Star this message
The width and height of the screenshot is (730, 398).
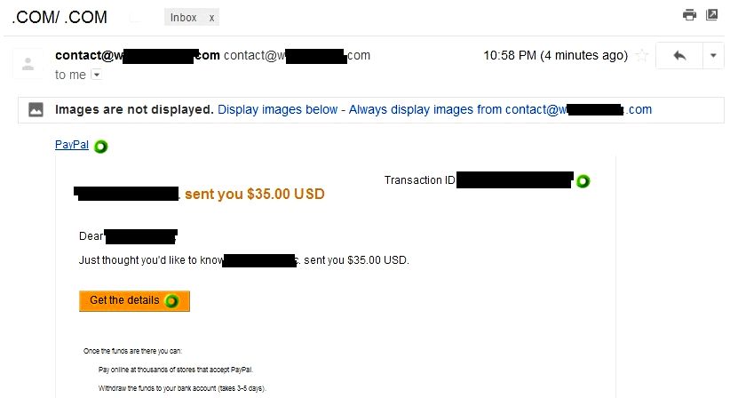pos(642,55)
